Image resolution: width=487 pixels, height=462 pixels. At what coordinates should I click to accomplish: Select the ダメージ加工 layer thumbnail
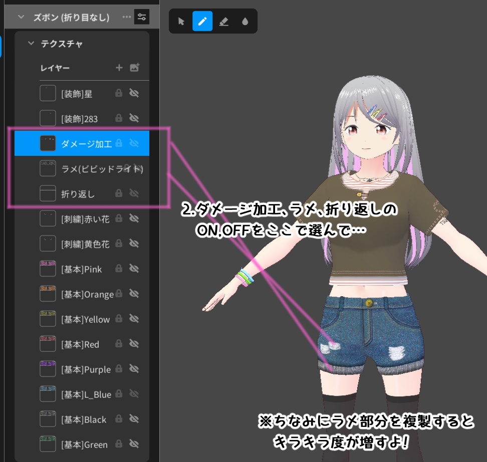pyautogui.click(x=48, y=143)
